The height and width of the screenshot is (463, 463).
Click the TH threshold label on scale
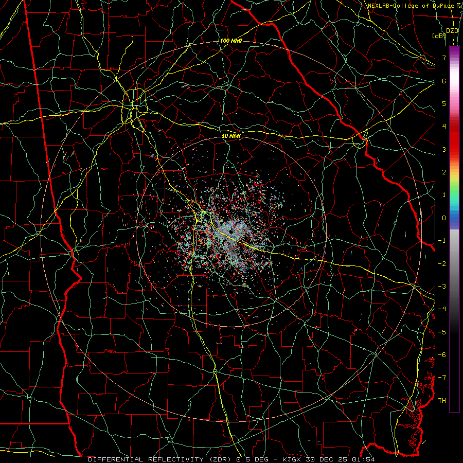point(442,401)
